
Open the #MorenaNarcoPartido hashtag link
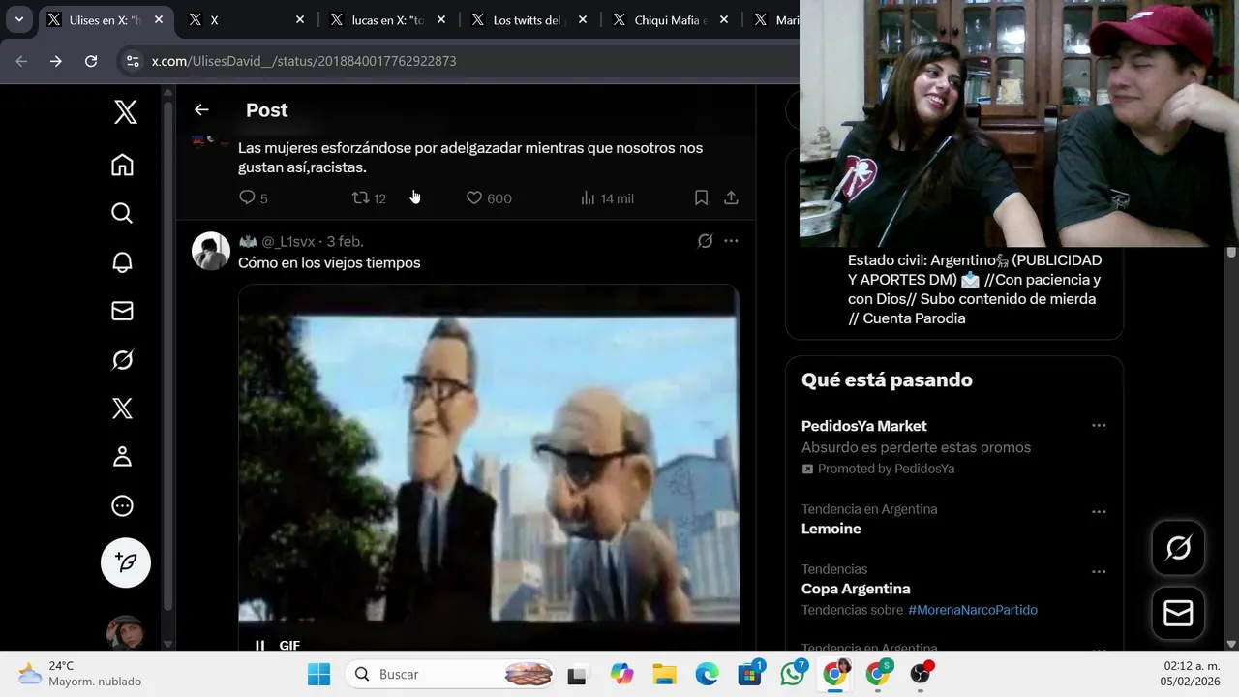point(973,610)
